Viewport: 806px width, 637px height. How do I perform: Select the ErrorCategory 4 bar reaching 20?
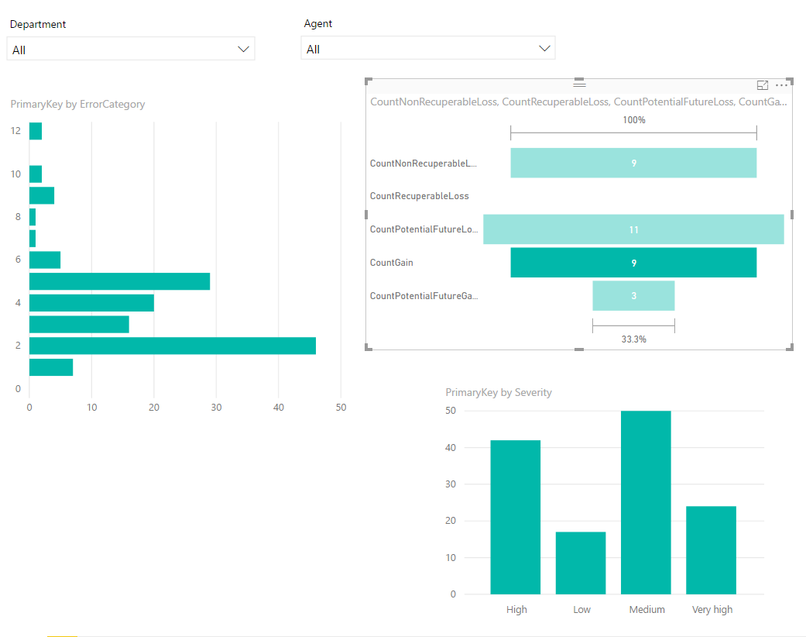point(91,303)
